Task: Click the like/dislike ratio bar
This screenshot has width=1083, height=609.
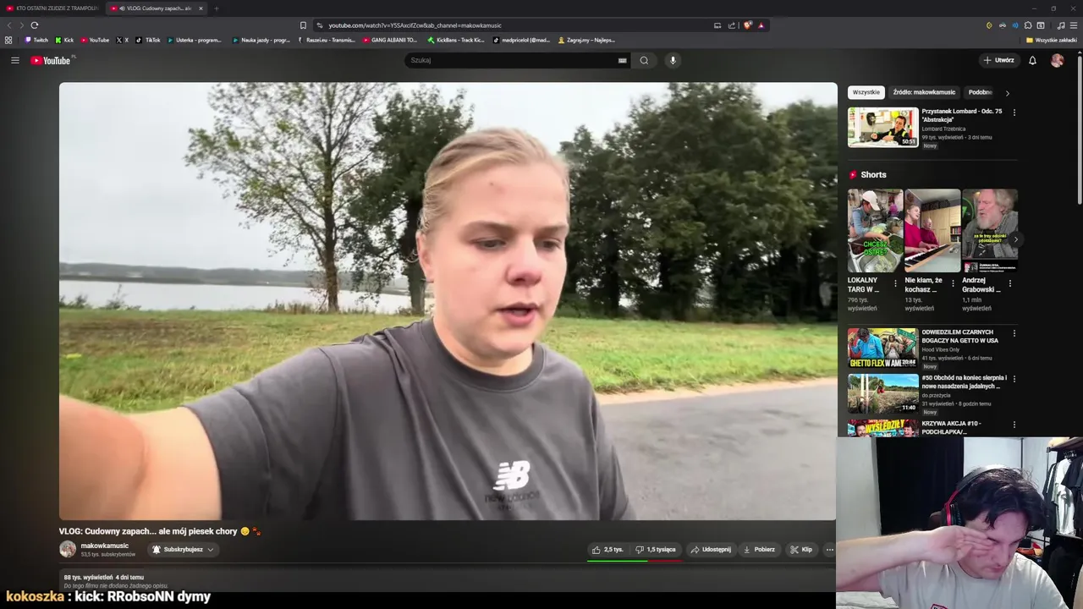Action: tap(635, 560)
